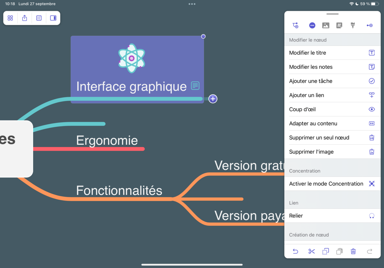The width and height of the screenshot is (384, 268).
Task: Choose Modifier les notes
Action: (332, 67)
